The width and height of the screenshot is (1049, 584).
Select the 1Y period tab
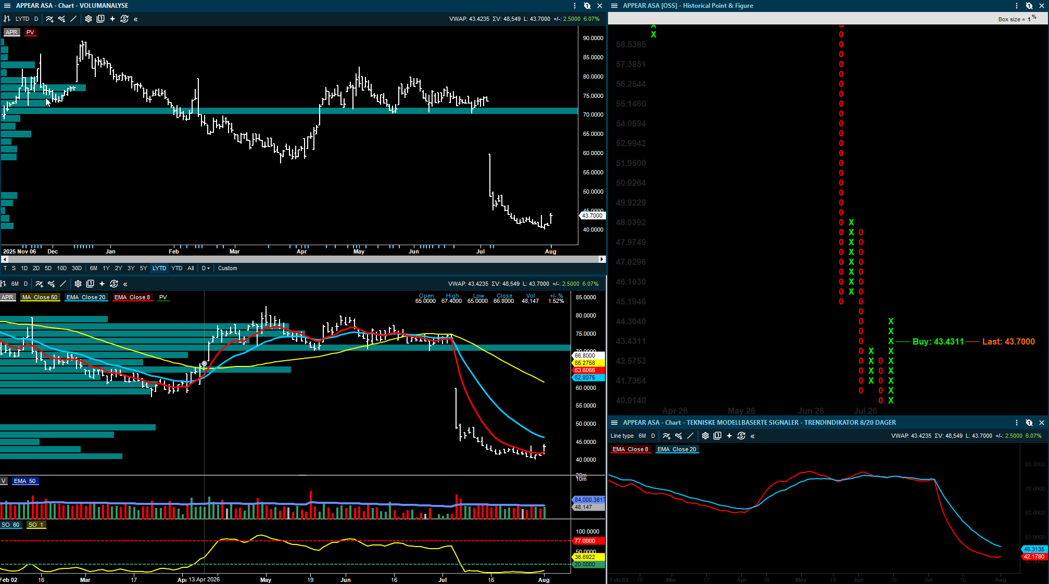click(x=106, y=268)
